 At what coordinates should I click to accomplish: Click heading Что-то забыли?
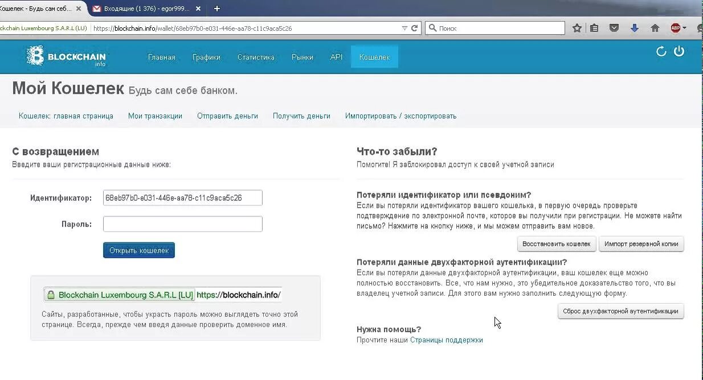(397, 151)
